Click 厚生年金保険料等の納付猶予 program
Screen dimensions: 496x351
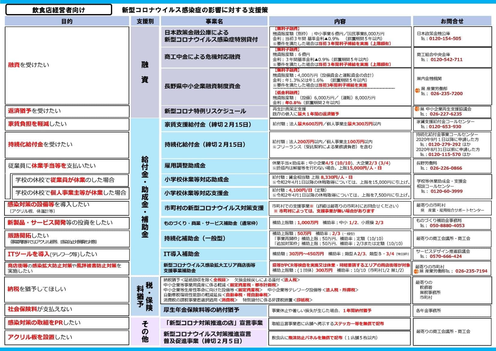tap(214, 310)
